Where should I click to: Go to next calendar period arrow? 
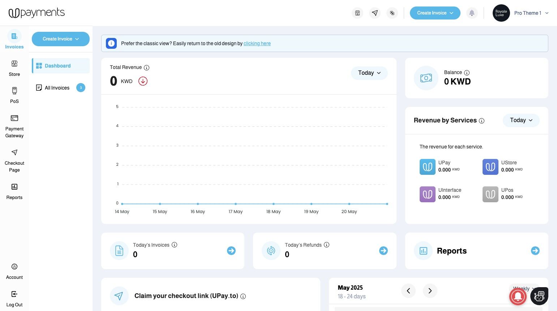click(430, 290)
